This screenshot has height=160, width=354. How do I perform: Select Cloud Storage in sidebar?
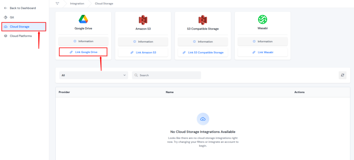[24, 27]
